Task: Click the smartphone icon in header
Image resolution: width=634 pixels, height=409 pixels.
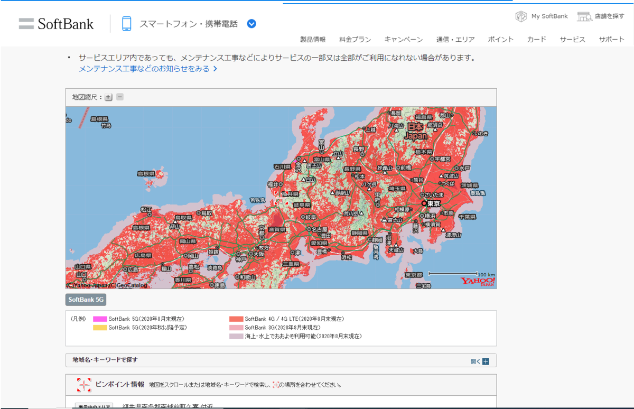Action: click(x=126, y=24)
